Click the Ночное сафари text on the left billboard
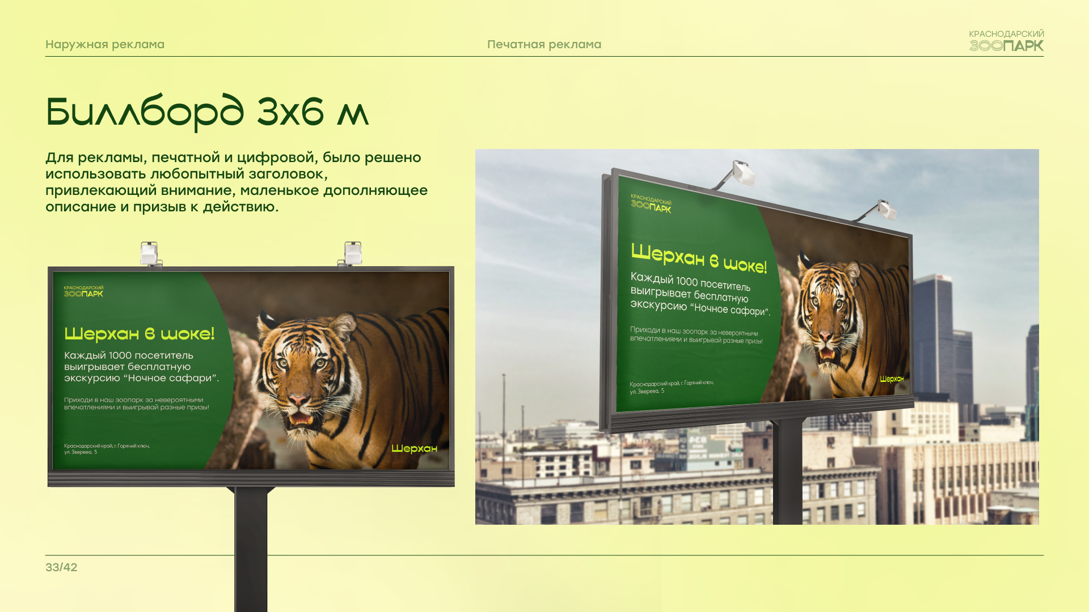1089x612 pixels. pyautogui.click(x=173, y=378)
